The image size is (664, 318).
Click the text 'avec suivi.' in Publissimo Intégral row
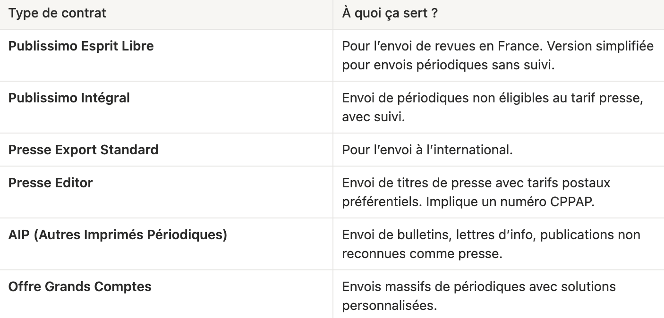pos(373,117)
